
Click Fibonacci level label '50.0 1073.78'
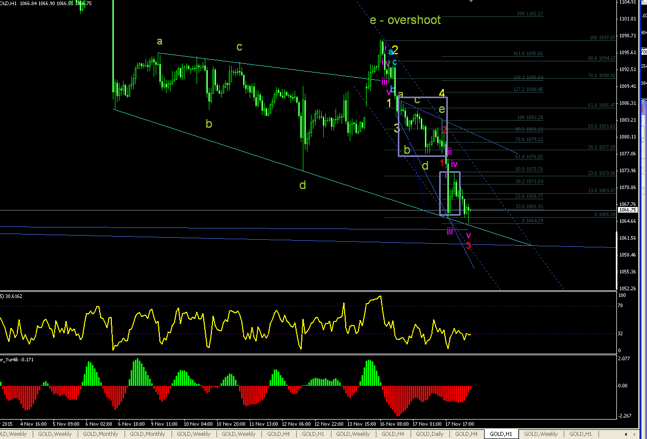tap(528, 169)
